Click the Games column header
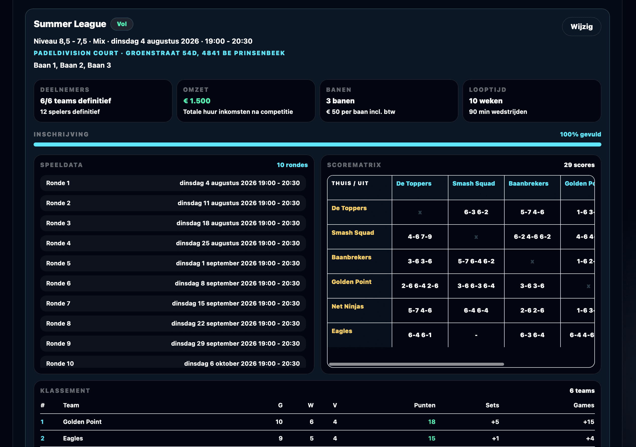The image size is (636, 447). [584, 405]
